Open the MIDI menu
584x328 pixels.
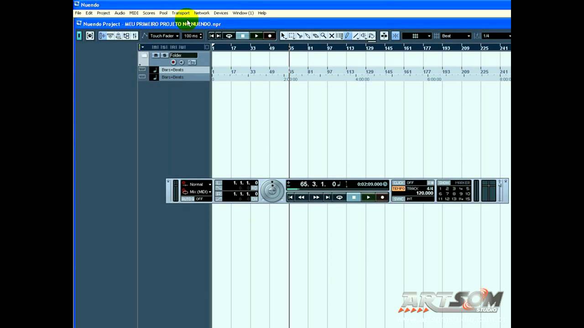(134, 13)
